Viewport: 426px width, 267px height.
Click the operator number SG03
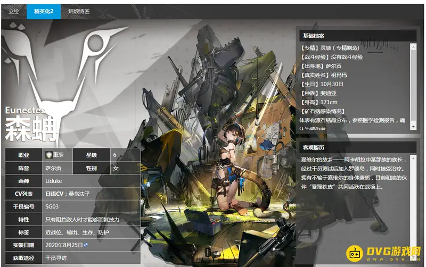click(52, 206)
